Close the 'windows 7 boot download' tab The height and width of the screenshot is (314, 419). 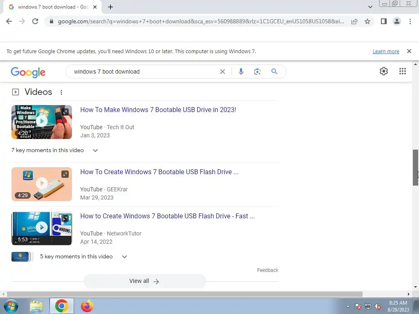coord(95,7)
